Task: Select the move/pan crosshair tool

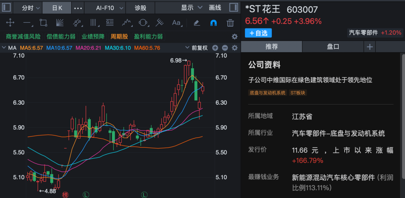Action: pyautogui.click(x=10, y=22)
